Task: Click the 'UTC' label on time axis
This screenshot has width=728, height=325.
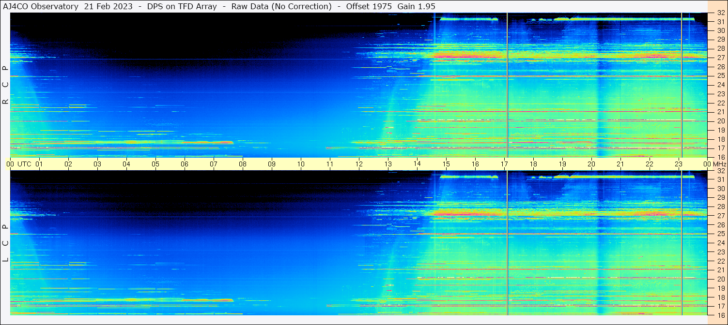Action: click(x=24, y=164)
